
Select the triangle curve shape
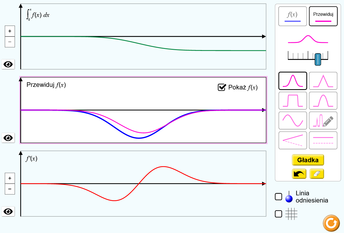pyautogui.click(x=323, y=81)
